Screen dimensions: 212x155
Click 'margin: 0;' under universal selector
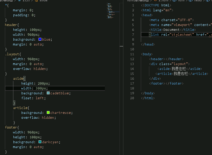(23, 10)
